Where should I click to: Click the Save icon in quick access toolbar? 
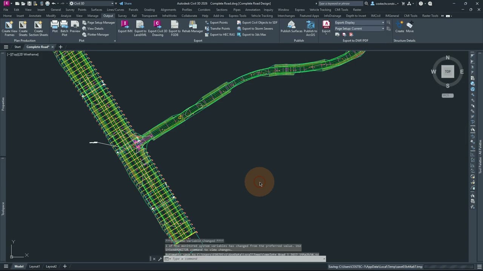tap(29, 3)
